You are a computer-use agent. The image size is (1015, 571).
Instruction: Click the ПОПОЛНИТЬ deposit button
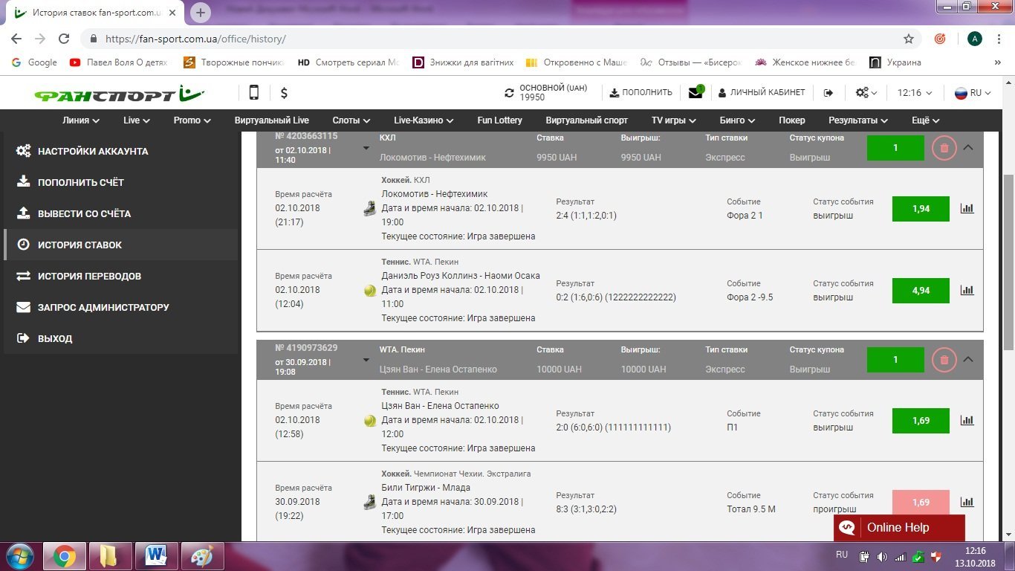641,93
